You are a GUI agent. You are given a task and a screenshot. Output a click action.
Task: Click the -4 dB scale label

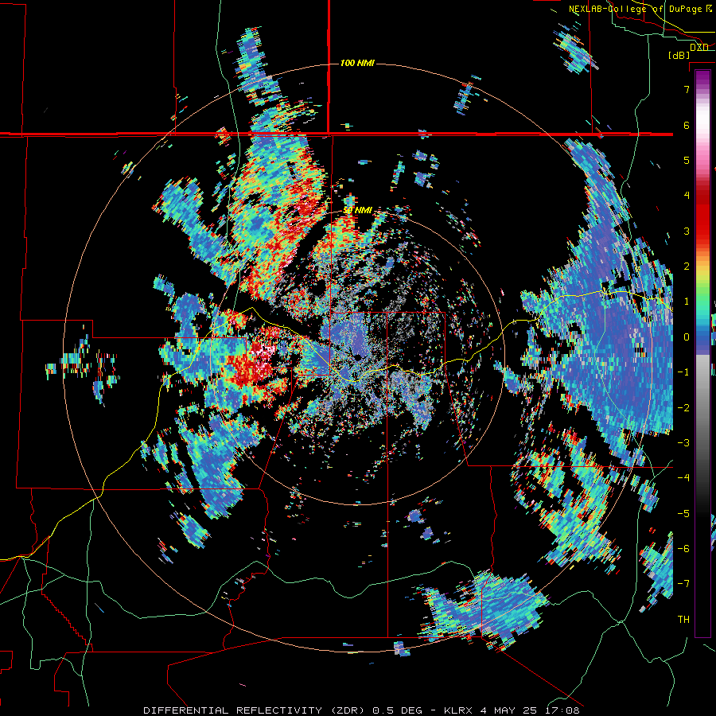pos(683,477)
